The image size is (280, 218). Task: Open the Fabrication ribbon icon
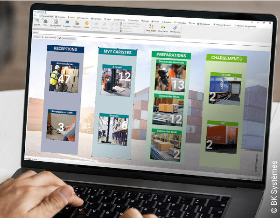pyautogui.click(x=77, y=24)
